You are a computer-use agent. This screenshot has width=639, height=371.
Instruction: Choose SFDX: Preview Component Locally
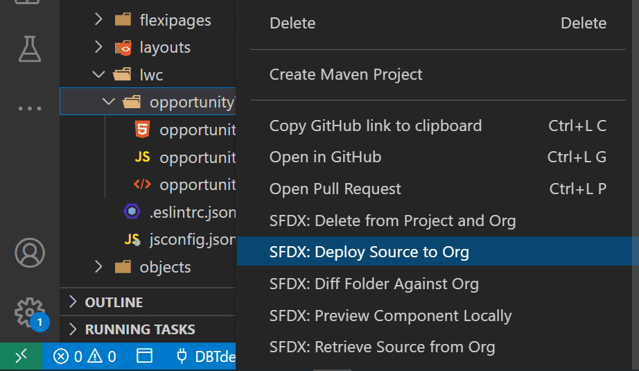point(438,316)
